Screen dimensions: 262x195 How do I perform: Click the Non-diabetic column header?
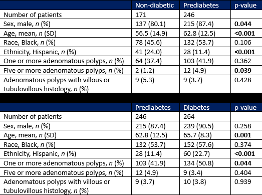(x=155, y=6)
